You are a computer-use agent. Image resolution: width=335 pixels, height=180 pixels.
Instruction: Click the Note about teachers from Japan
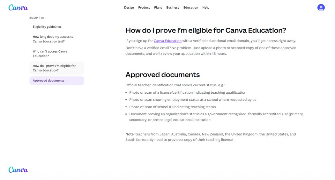pos(211,137)
